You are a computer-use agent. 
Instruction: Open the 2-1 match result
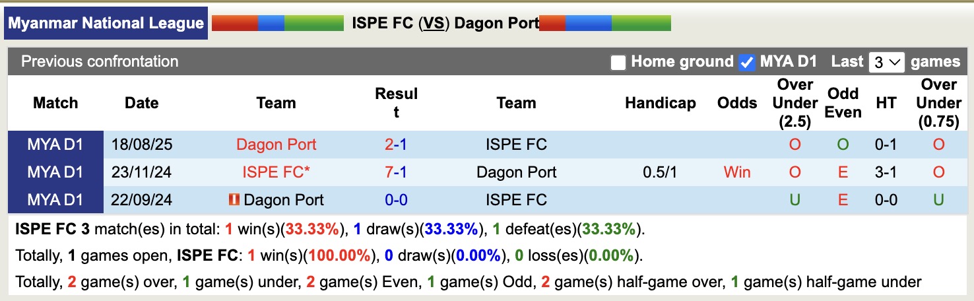(396, 145)
